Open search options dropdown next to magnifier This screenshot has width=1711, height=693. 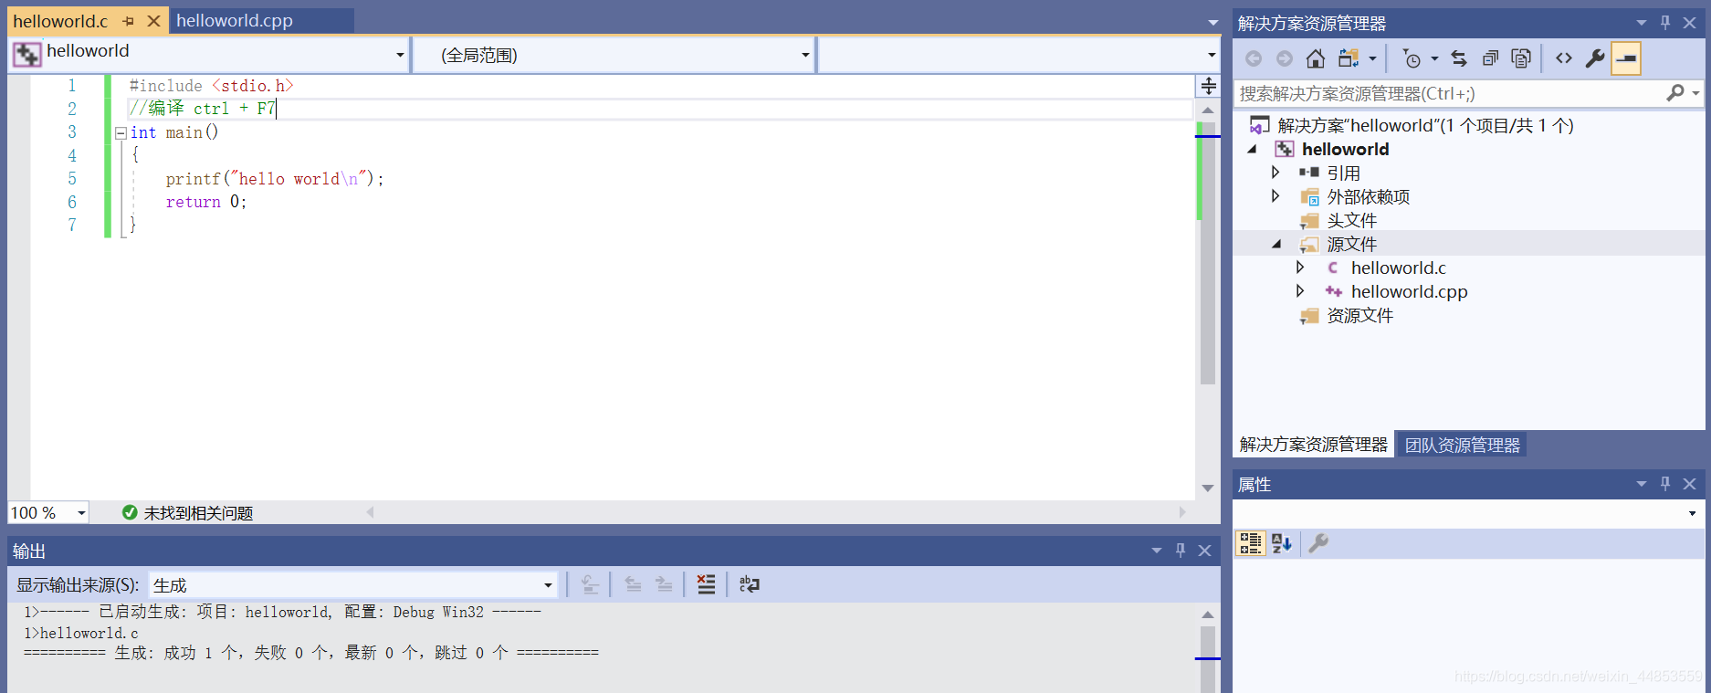(x=1695, y=93)
